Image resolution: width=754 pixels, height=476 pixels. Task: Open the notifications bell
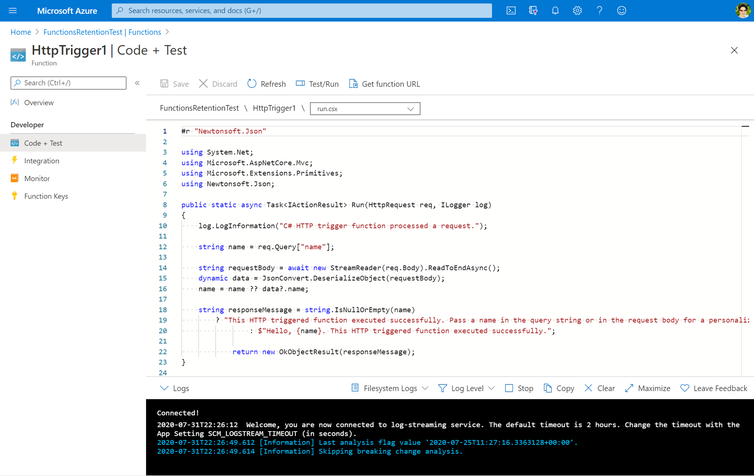[555, 11]
